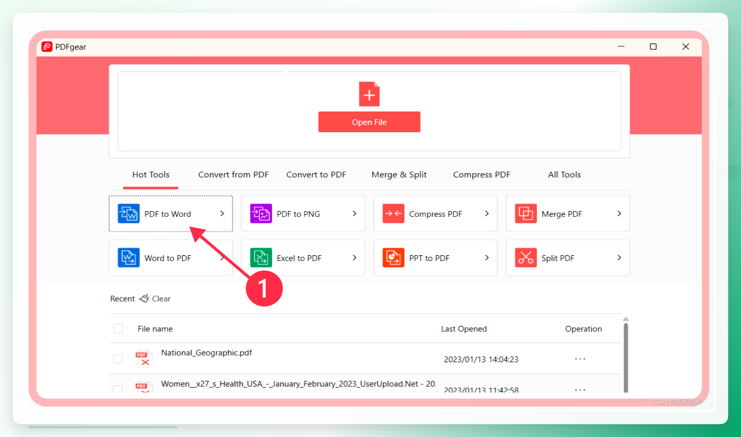741x437 pixels.
Task: Open operations menu for Women's Health file
Action: (x=580, y=390)
